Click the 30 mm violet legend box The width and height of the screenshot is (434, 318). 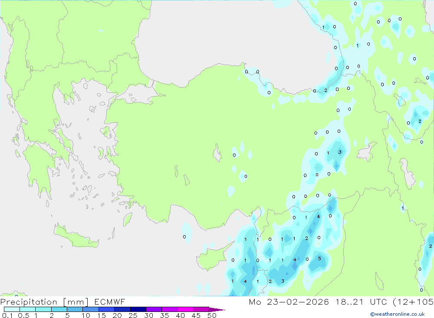tap(154, 309)
